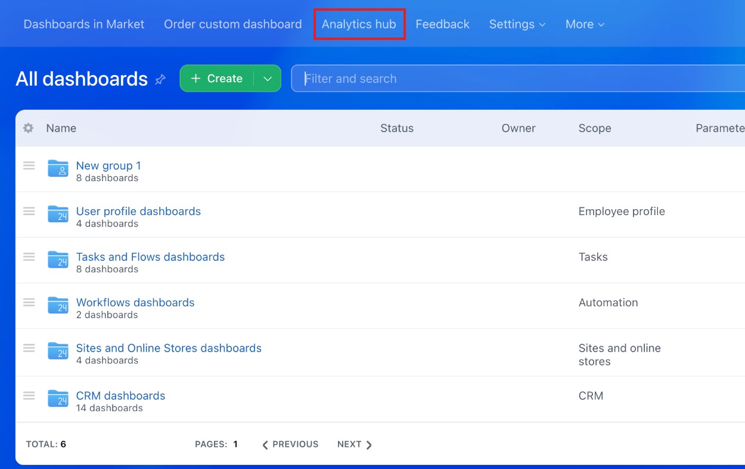Switch to Analytics hub
The height and width of the screenshot is (469, 745).
pyautogui.click(x=359, y=24)
